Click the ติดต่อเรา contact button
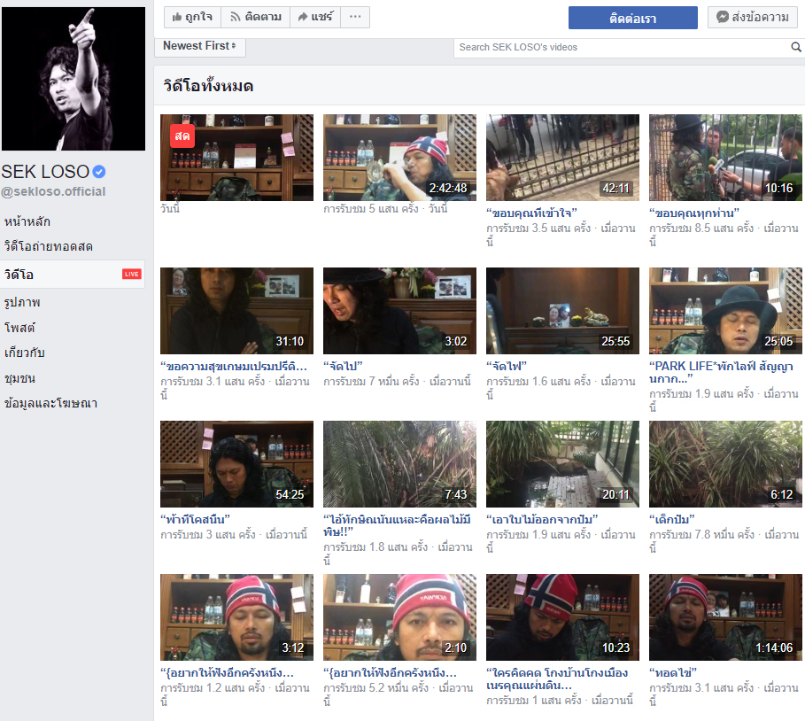 point(632,18)
